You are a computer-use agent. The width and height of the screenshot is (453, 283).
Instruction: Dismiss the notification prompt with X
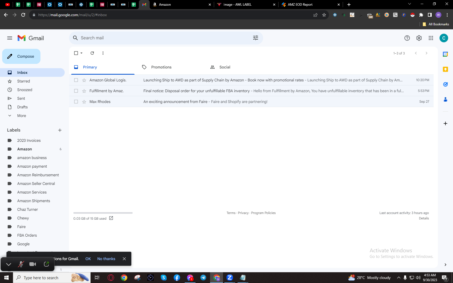[124, 259]
